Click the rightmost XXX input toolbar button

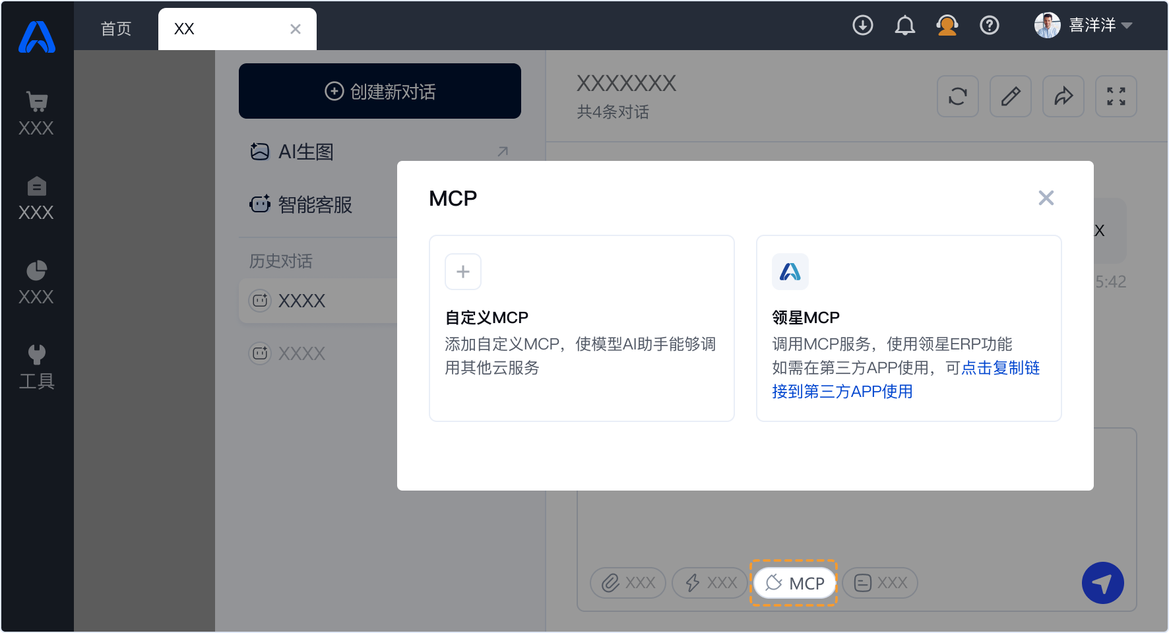click(x=880, y=583)
